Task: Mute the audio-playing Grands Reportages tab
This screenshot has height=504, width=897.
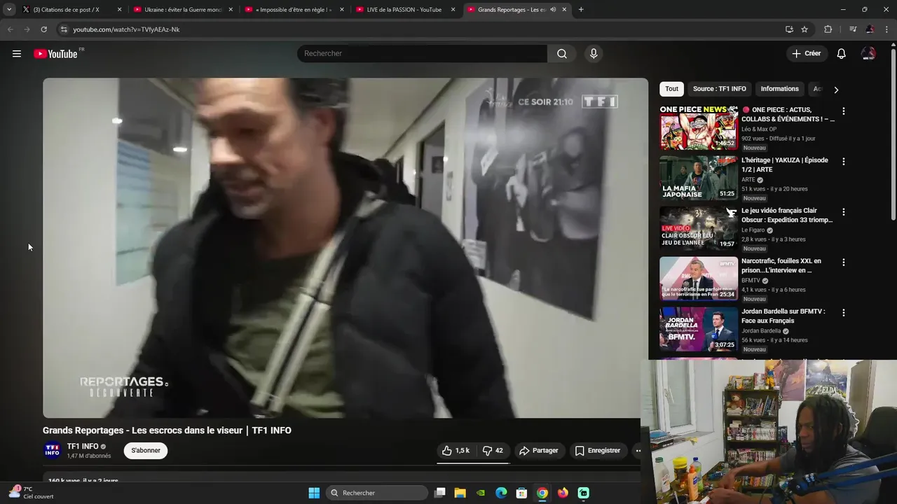Action: 554,10
